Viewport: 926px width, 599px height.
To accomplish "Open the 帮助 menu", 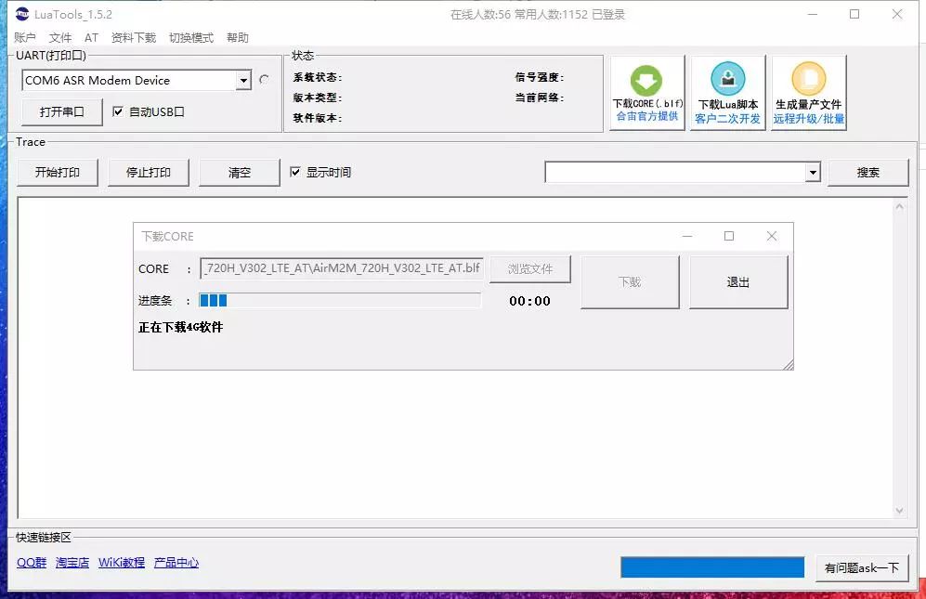I will click(238, 38).
